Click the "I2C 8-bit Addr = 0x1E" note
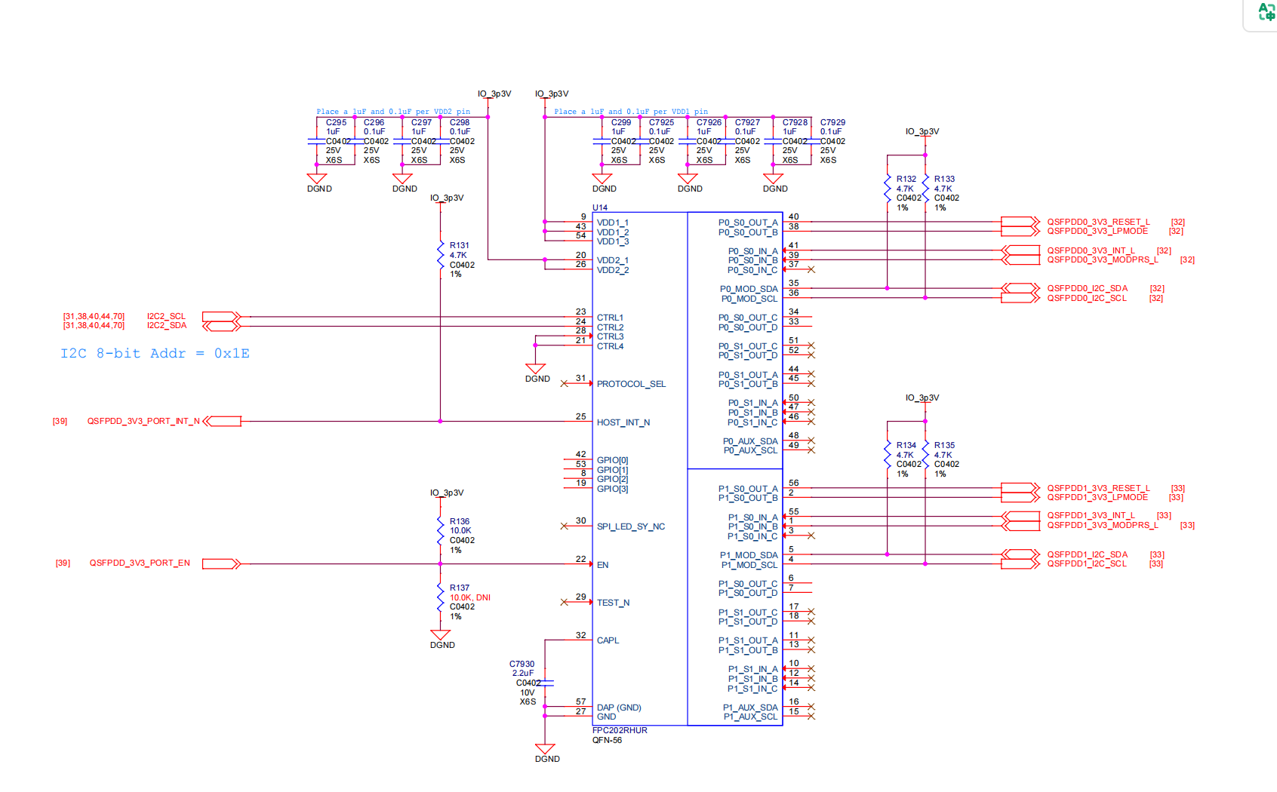The image size is (1277, 792). [155, 353]
